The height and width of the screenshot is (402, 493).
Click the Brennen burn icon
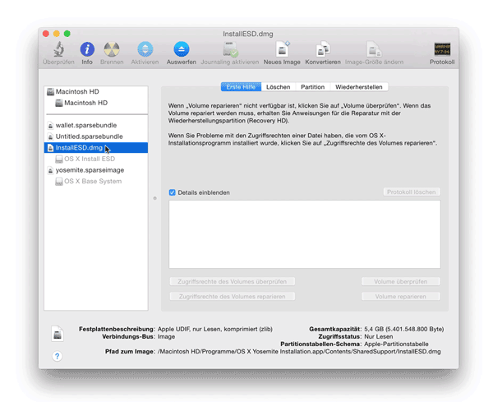(112, 49)
